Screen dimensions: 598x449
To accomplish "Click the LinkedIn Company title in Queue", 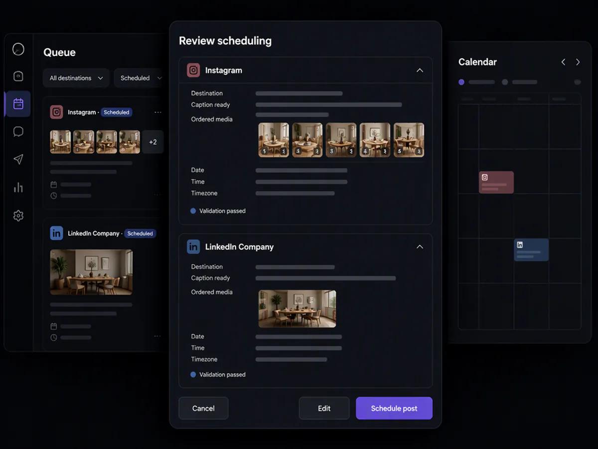I will pos(94,233).
